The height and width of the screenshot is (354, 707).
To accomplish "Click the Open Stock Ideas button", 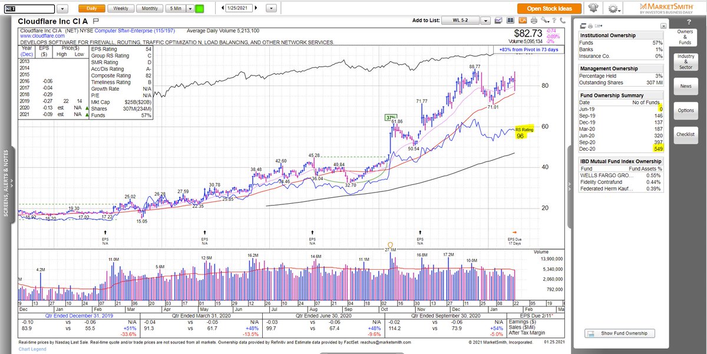I will tap(549, 9).
